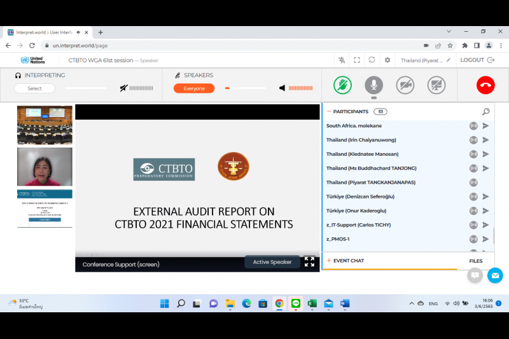Select the Everyone speakers option
509x339 pixels.
pos(194,88)
